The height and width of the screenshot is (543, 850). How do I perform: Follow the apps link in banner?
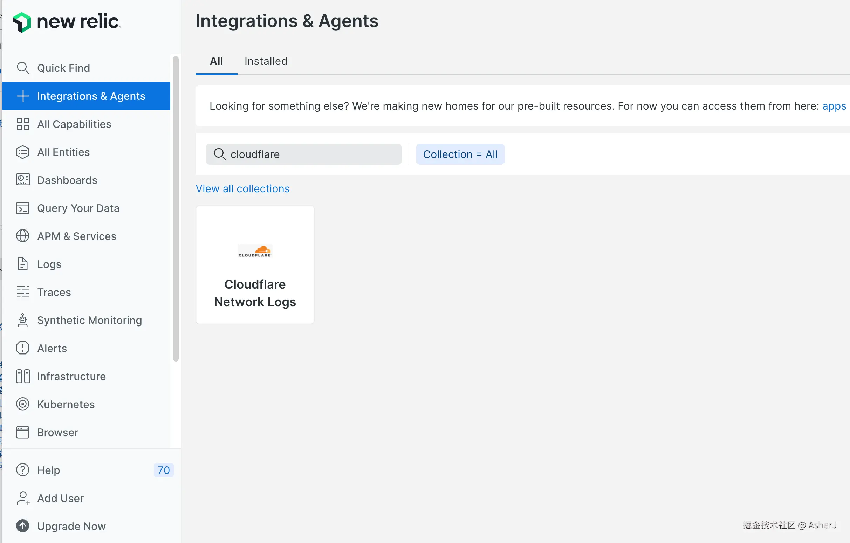(834, 106)
